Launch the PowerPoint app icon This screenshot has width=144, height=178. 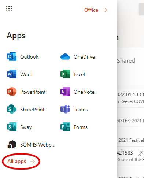tap(12, 92)
